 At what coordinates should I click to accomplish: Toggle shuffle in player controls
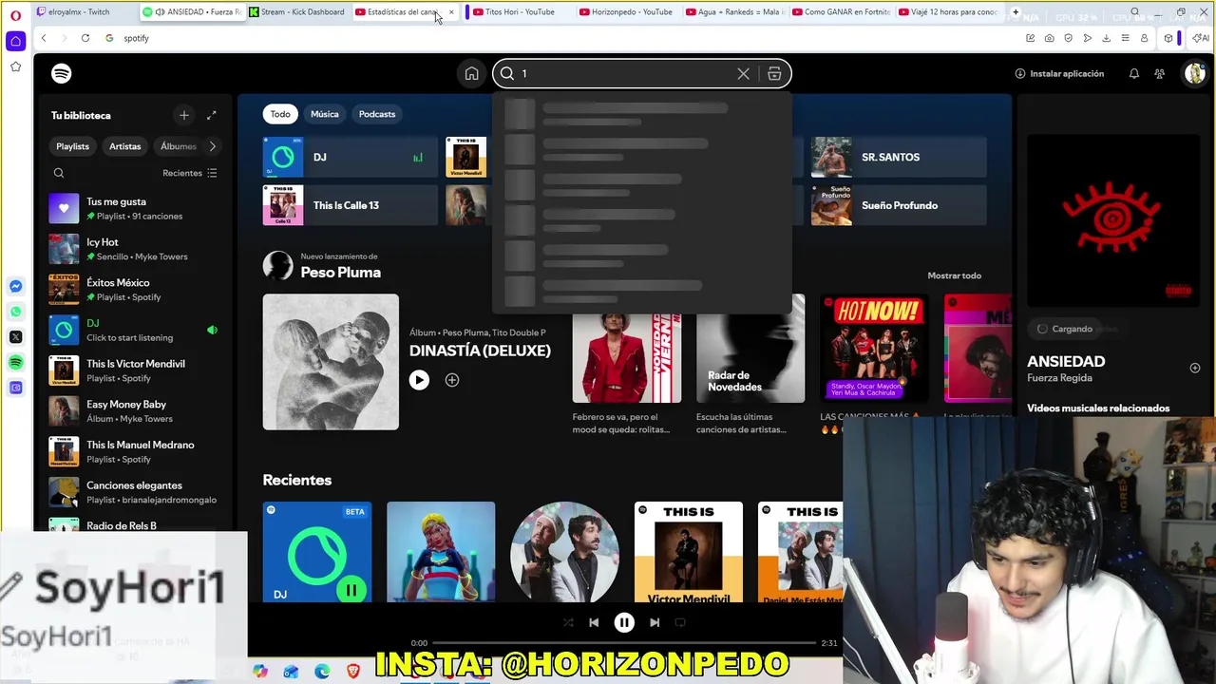pyautogui.click(x=568, y=622)
